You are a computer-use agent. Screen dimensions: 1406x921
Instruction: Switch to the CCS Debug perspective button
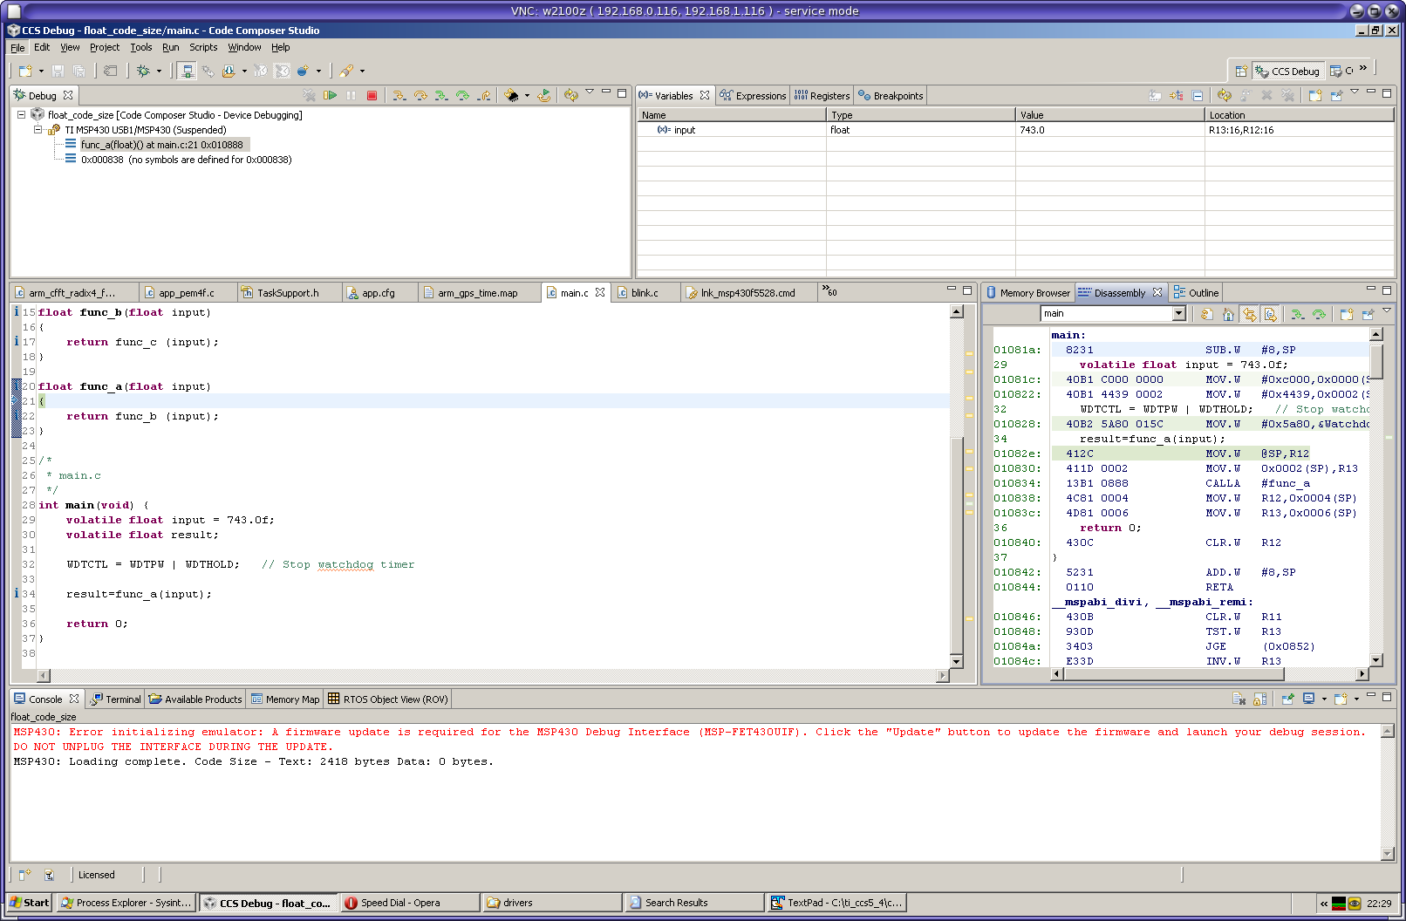coord(1287,72)
